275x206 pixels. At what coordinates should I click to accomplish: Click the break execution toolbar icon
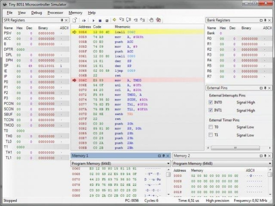[x=107, y=21]
